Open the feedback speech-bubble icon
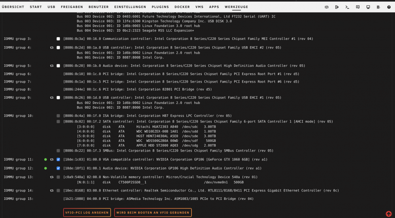 coord(358,7)
